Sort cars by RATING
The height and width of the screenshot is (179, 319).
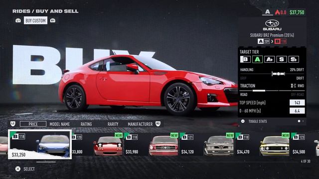click(x=86, y=124)
